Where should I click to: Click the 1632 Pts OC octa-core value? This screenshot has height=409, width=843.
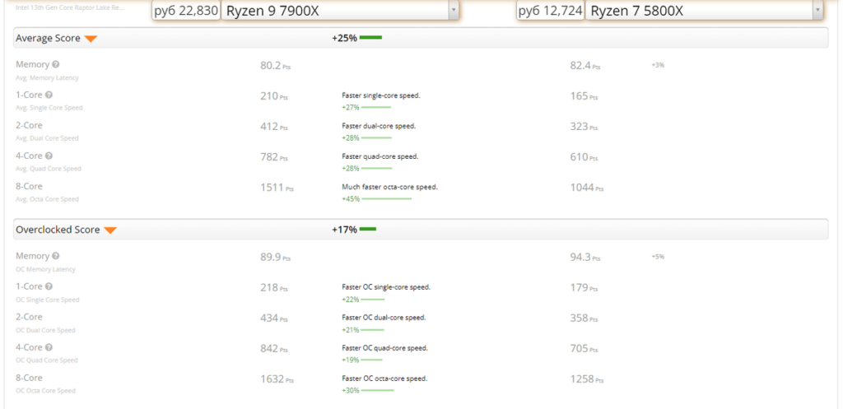click(x=277, y=380)
